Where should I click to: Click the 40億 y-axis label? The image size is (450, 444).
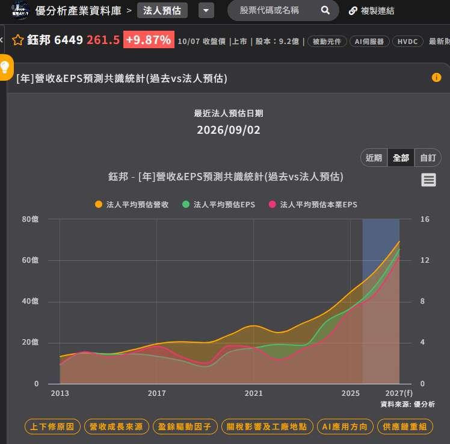pos(30,301)
